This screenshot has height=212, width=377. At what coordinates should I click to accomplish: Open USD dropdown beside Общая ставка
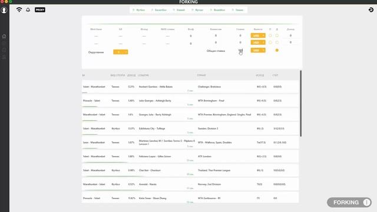click(258, 50)
